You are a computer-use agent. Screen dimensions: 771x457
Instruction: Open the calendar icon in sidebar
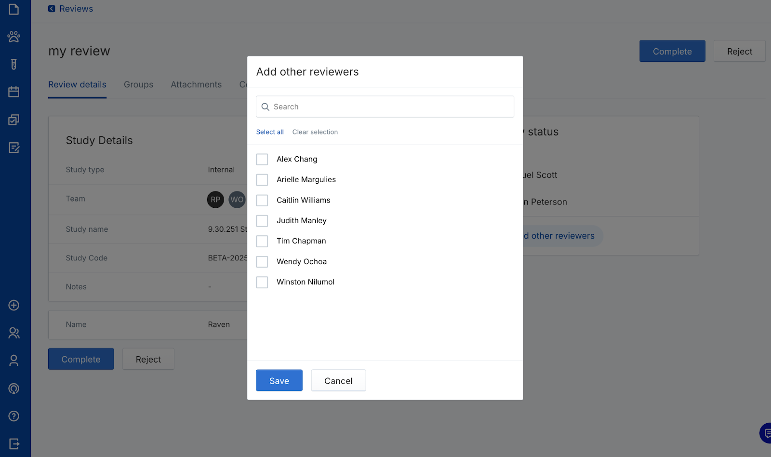click(13, 92)
